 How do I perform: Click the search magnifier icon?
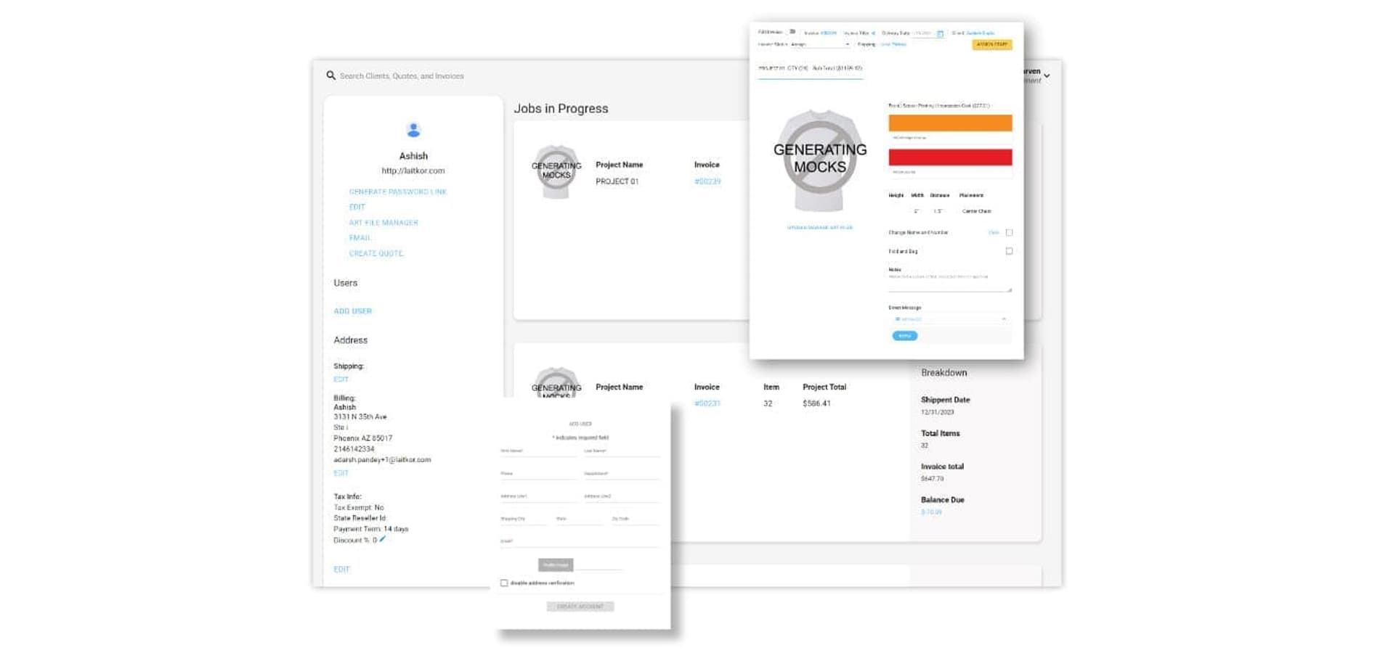click(330, 75)
